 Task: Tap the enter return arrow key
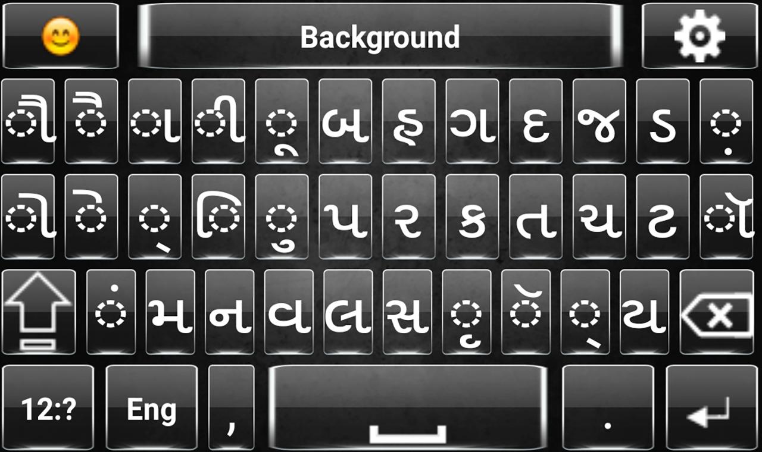[x=711, y=407]
